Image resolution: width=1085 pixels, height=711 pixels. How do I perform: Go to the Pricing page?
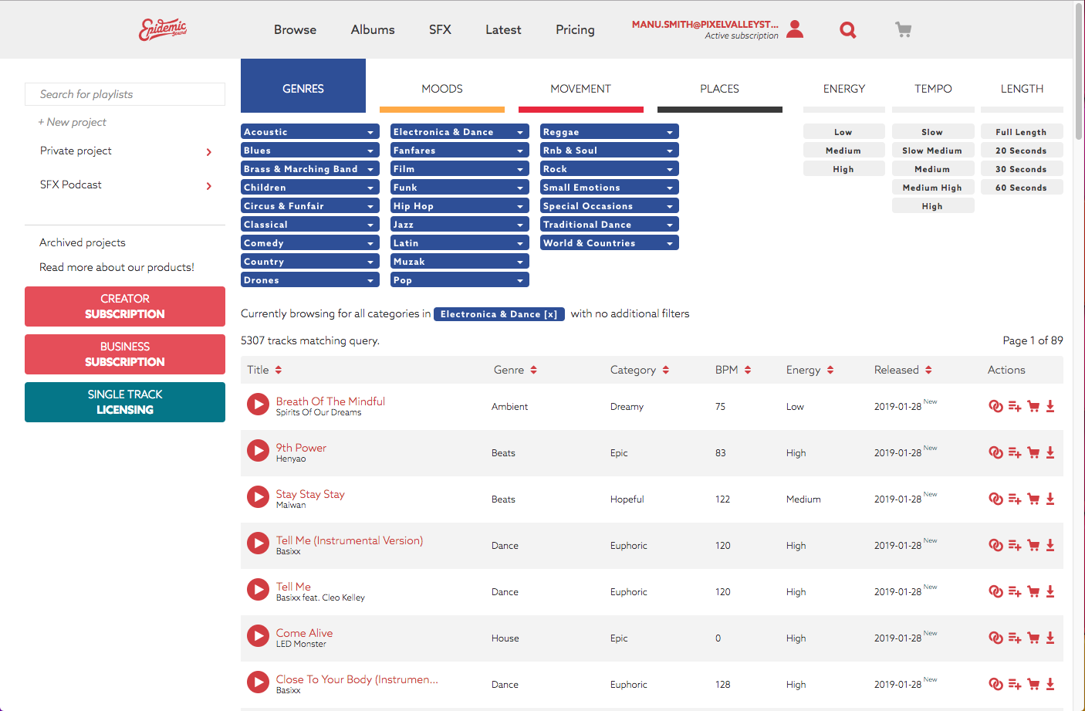575,29
